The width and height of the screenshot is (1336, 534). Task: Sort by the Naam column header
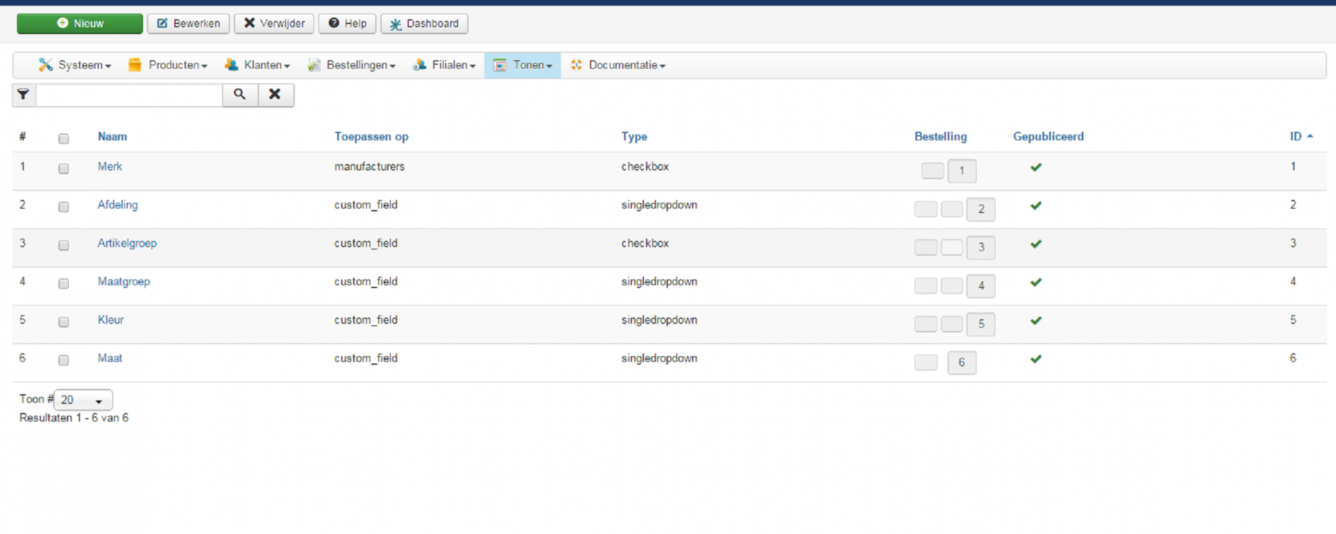(x=112, y=136)
